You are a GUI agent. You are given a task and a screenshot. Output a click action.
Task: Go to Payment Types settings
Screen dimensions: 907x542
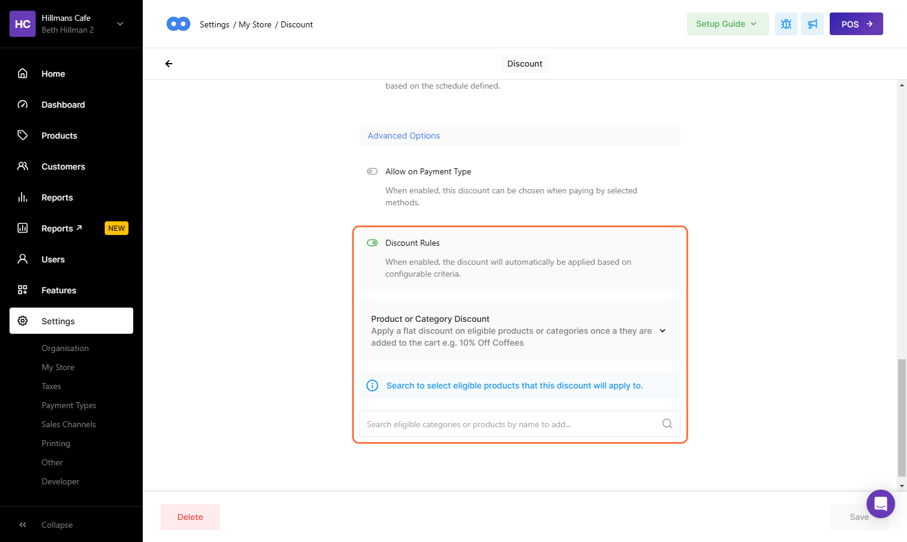tap(69, 405)
